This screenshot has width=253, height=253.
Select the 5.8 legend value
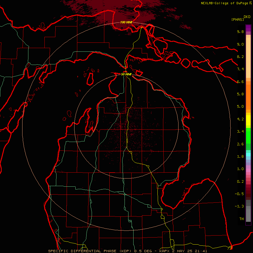coord(240,94)
